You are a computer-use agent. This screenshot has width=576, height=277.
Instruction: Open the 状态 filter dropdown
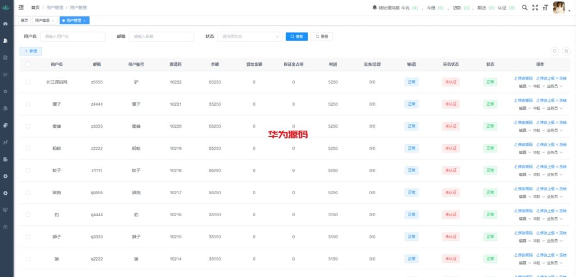pyautogui.click(x=250, y=37)
